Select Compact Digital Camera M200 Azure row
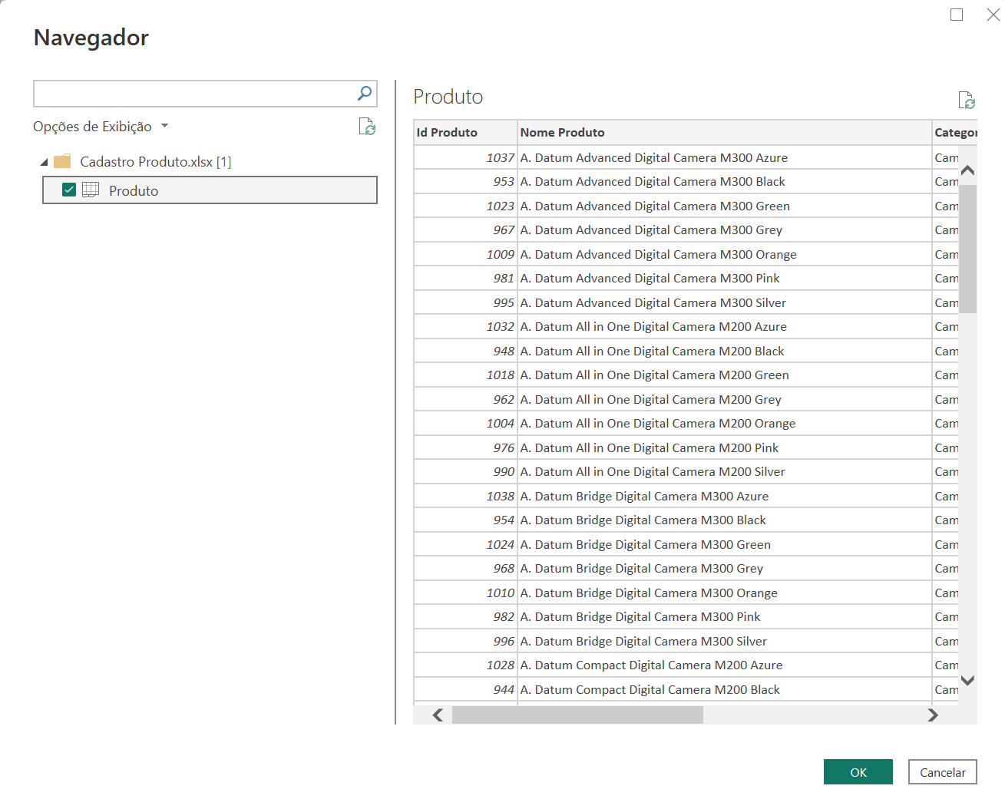 (x=686, y=665)
